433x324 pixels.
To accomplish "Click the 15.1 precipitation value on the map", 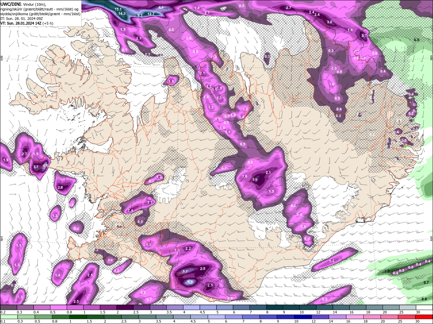I will (118, 9).
